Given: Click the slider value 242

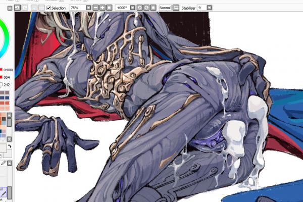Looking at the screenshot, I should coord(7,85).
